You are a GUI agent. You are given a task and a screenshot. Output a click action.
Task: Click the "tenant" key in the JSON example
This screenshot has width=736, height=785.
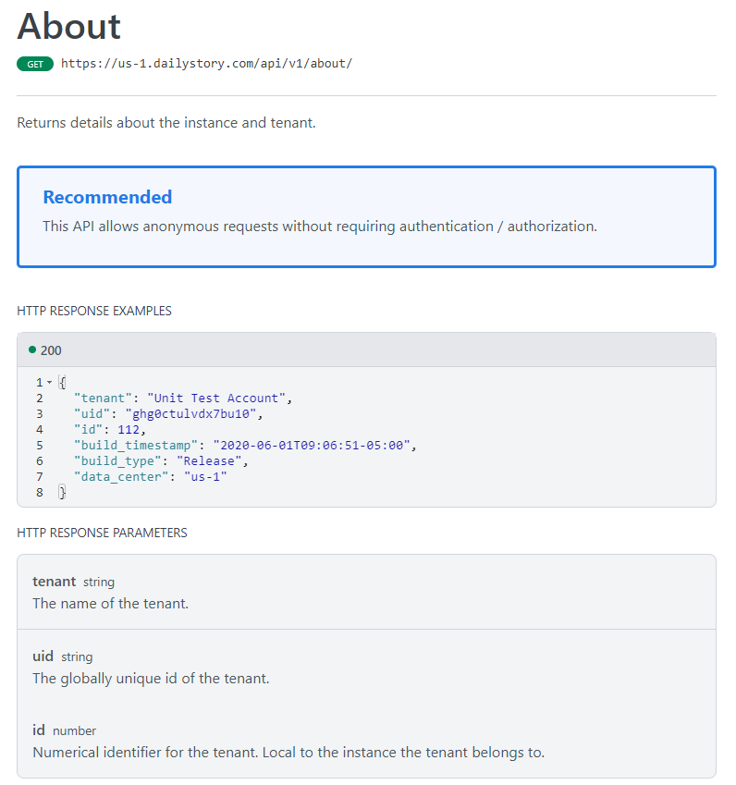click(103, 399)
